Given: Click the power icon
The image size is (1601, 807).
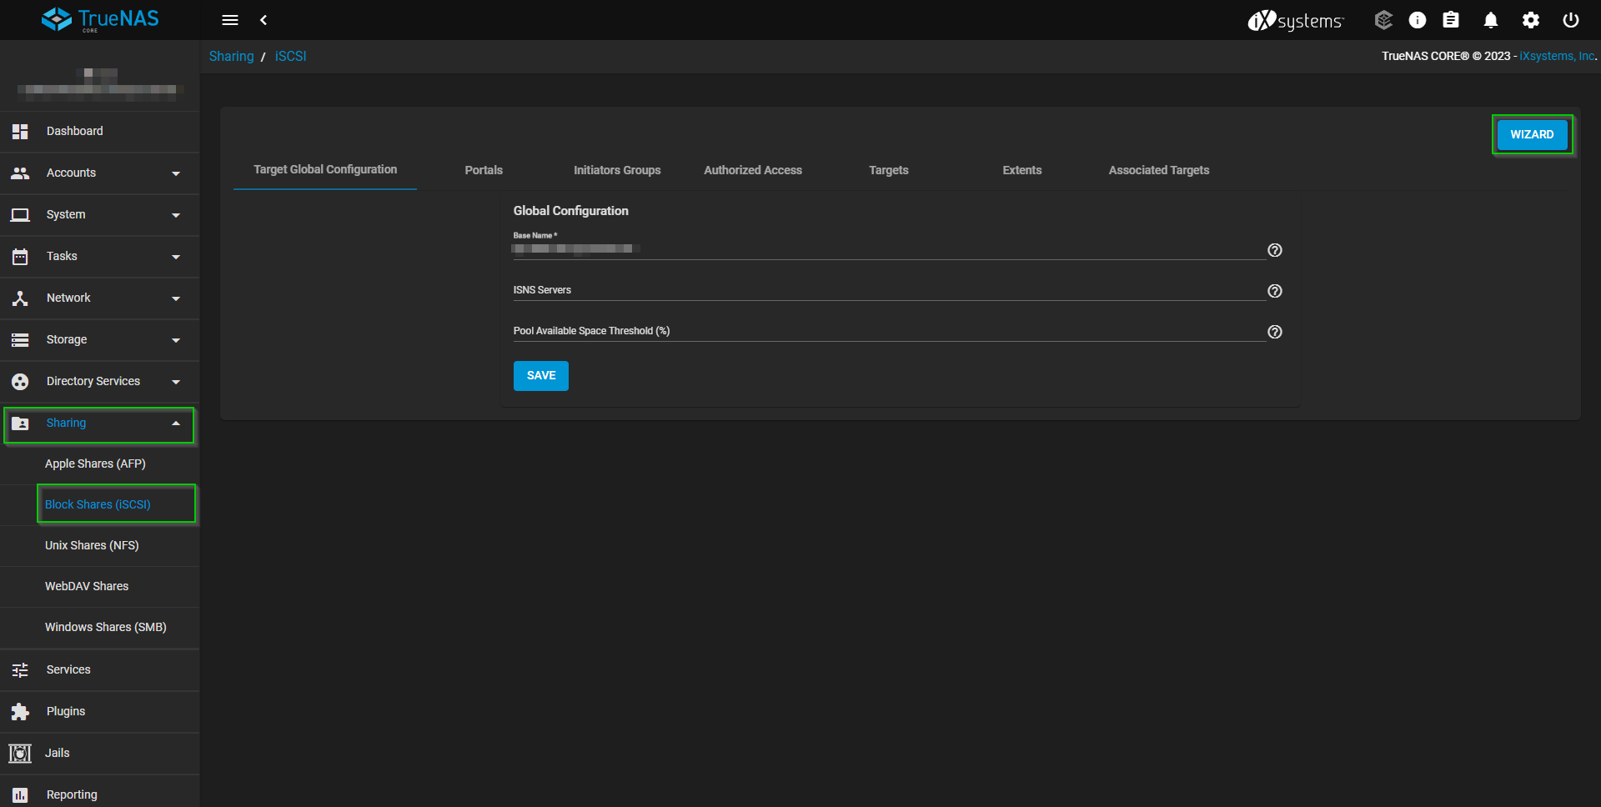Looking at the screenshot, I should (x=1571, y=20).
